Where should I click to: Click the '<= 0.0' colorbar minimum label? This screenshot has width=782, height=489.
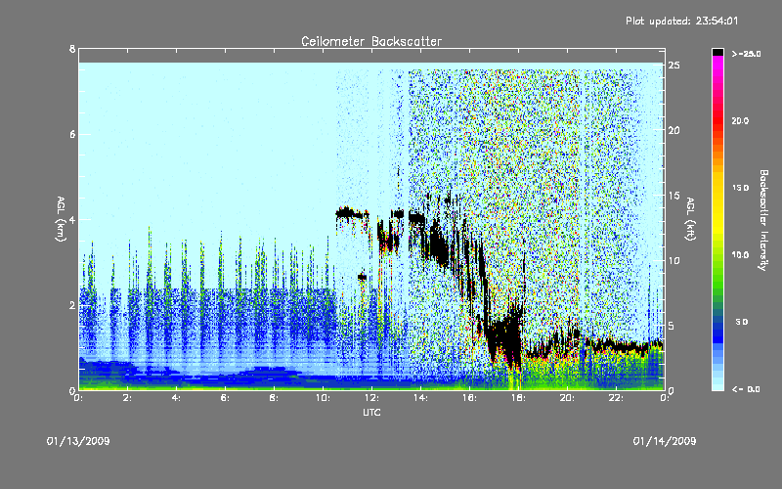[747, 389]
